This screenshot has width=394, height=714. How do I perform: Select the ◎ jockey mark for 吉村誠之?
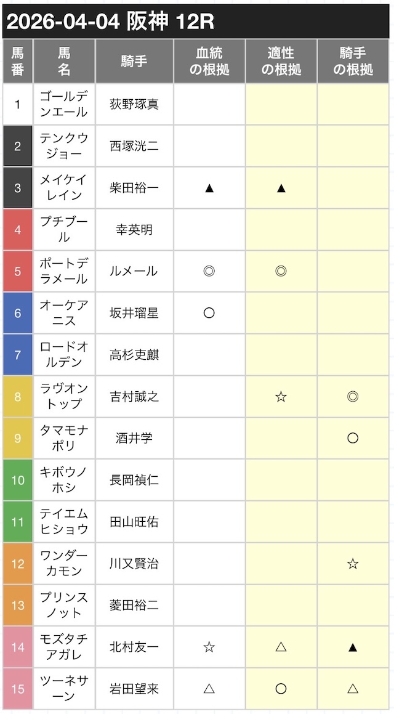[353, 397]
